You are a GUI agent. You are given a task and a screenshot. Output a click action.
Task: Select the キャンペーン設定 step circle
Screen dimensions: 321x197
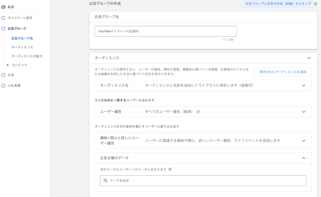pyautogui.click(x=3, y=18)
